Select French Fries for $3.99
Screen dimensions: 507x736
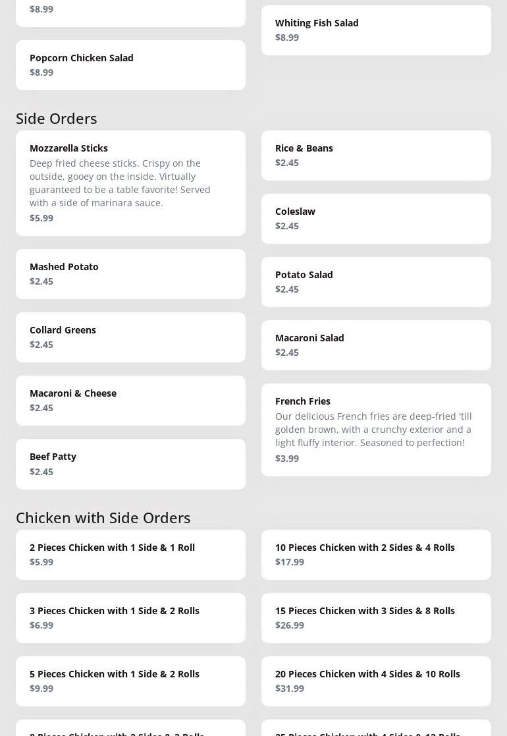coord(376,429)
